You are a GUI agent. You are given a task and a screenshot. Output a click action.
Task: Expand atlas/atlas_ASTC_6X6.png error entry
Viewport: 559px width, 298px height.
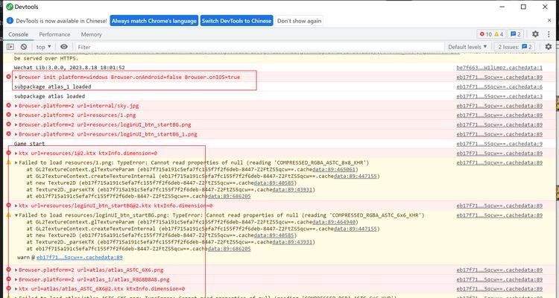click(16, 270)
